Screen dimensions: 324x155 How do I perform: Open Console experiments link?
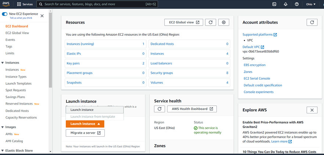pyautogui.click(x=259, y=92)
